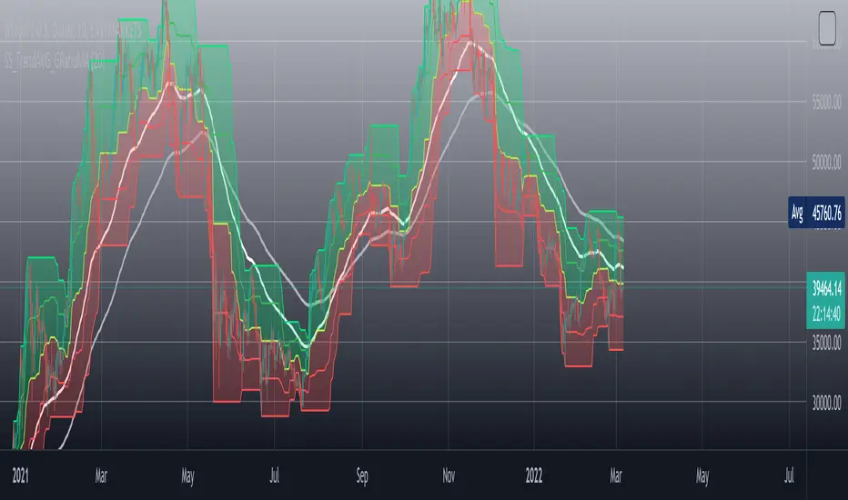
Task: Open the SS_TrendAVG_GRatioMA indicator legend
Action: point(54,61)
